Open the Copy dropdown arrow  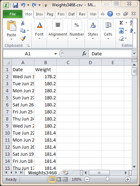coord(28,31)
